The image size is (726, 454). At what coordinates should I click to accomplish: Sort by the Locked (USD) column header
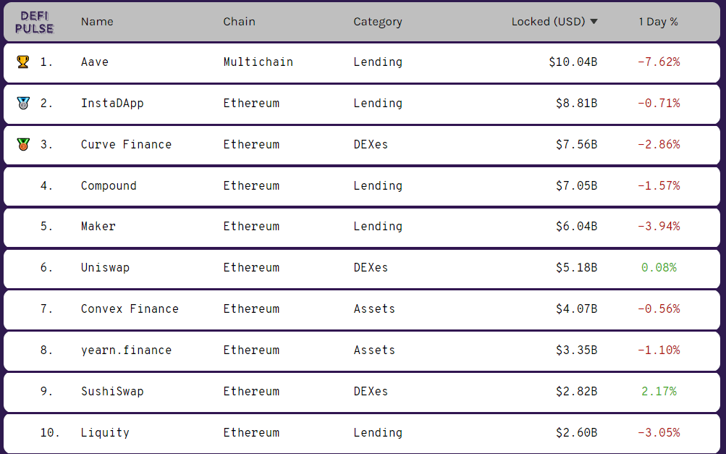[548, 22]
